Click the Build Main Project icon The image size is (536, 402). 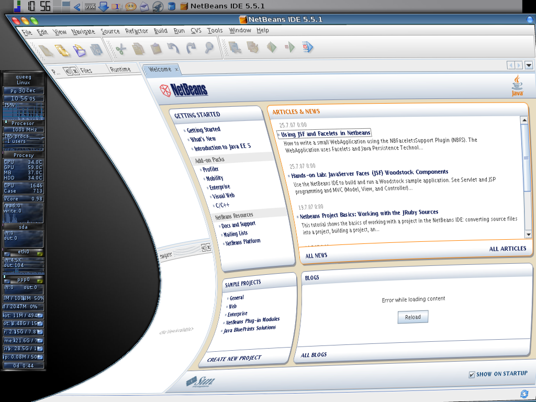pos(235,47)
